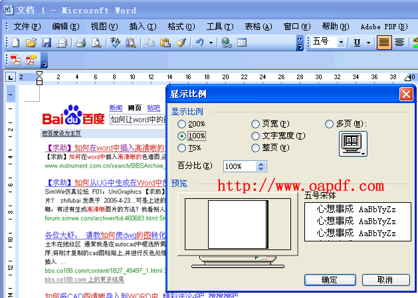
Task: Select the Distributed alignment icon
Action: pyautogui.click(x=399, y=43)
